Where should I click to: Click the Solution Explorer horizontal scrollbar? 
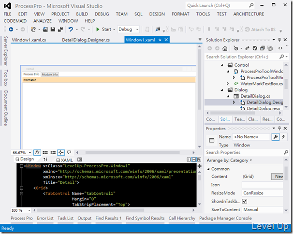pyautogui.click(x=233, y=113)
